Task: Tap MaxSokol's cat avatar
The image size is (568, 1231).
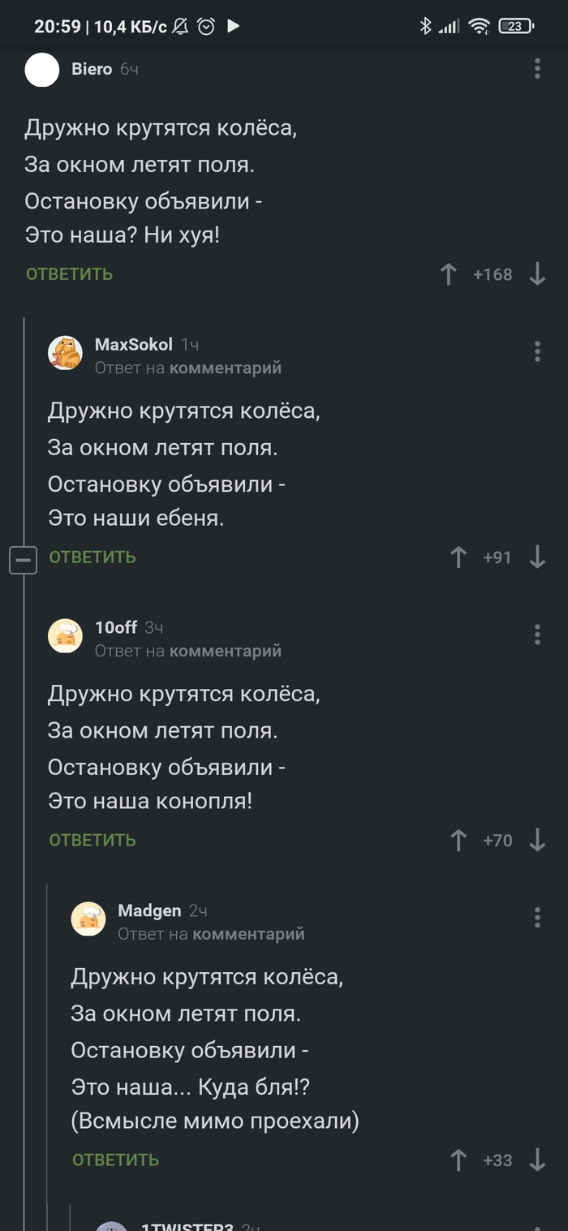Action: pyautogui.click(x=65, y=353)
